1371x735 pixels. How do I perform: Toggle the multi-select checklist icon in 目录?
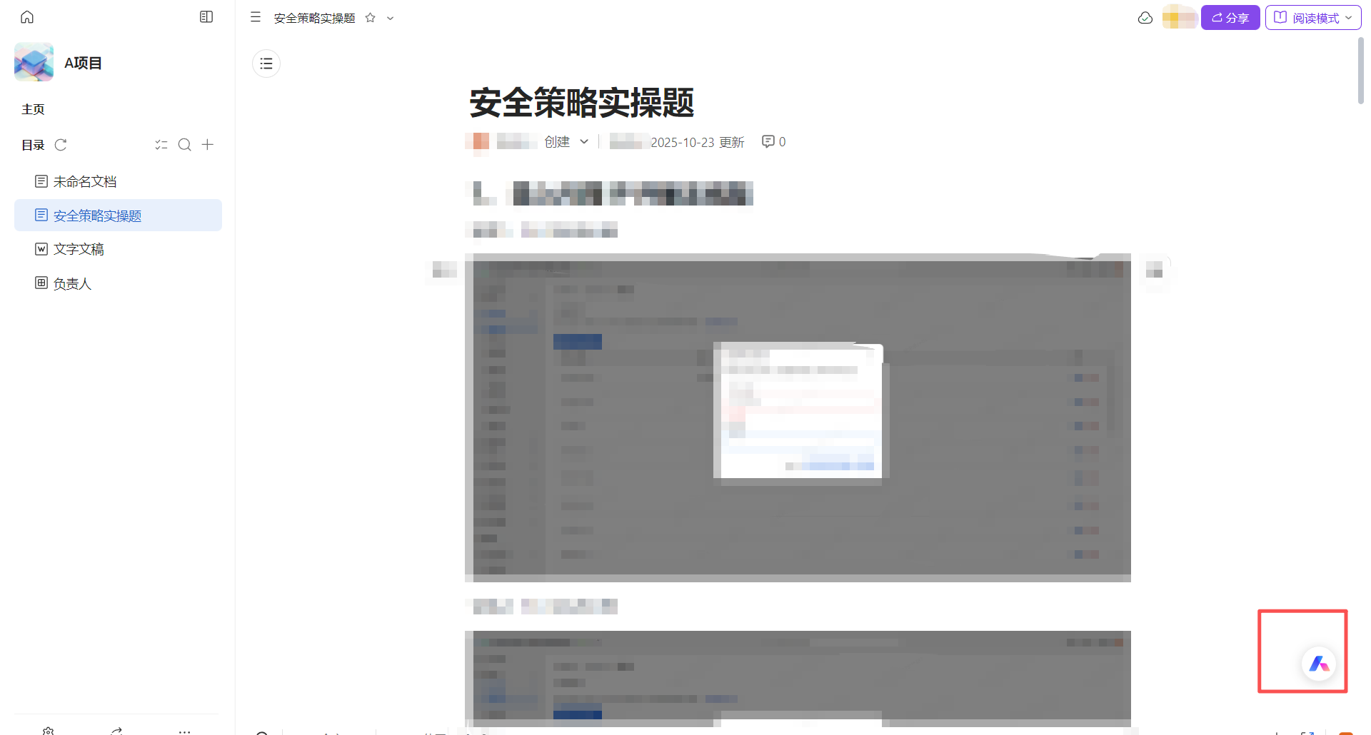161,145
